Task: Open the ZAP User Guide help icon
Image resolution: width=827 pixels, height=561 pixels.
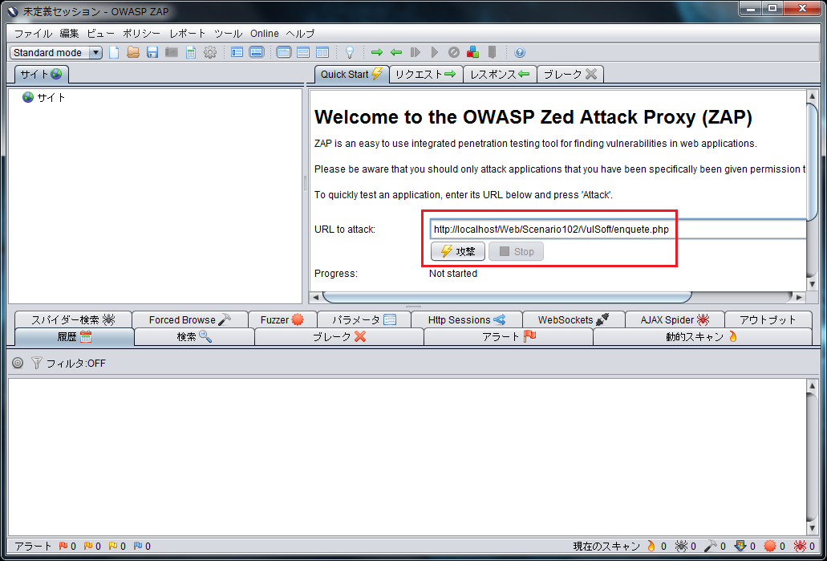Action: [520, 52]
